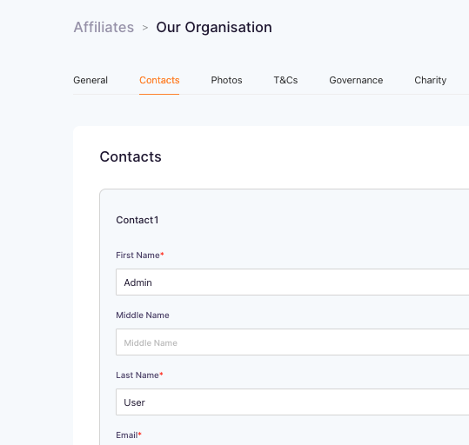Open the Photos tab
The image size is (469, 445).
click(226, 80)
